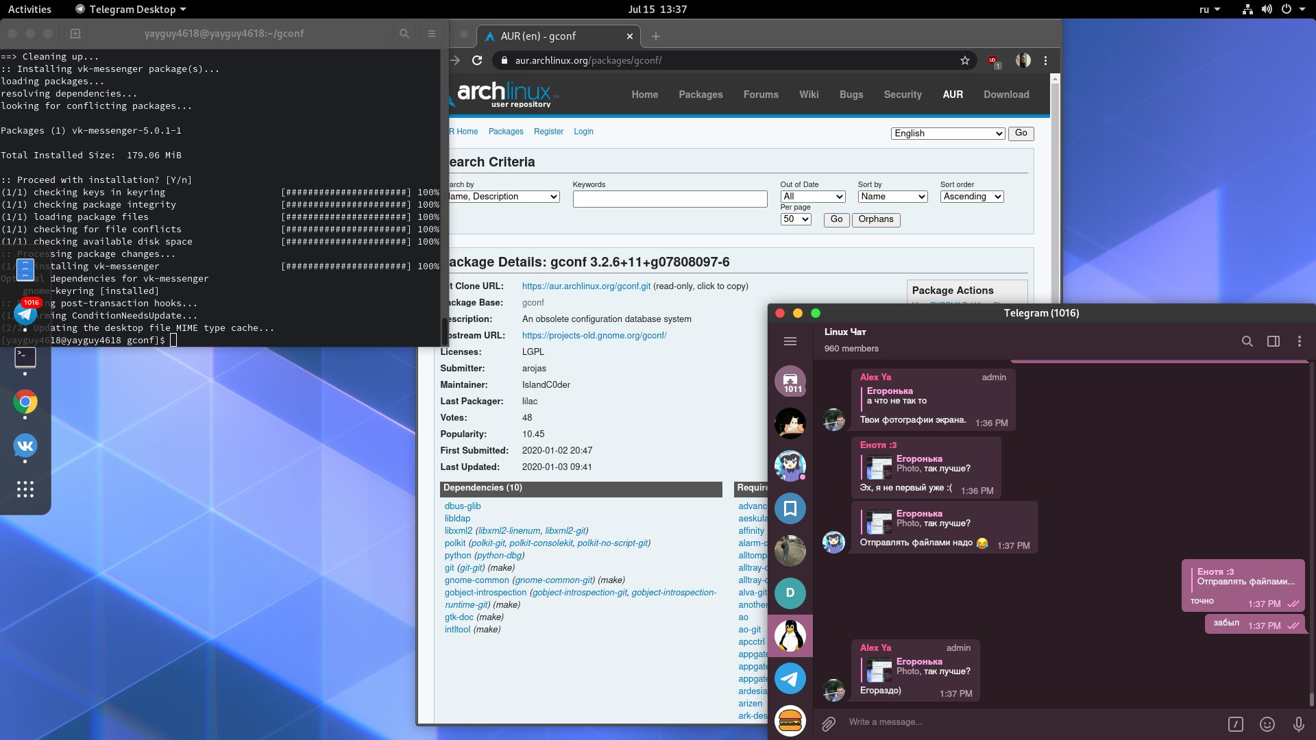This screenshot has width=1316, height=740.
Task: Change the Per page 50 dropdown
Action: pyautogui.click(x=796, y=219)
